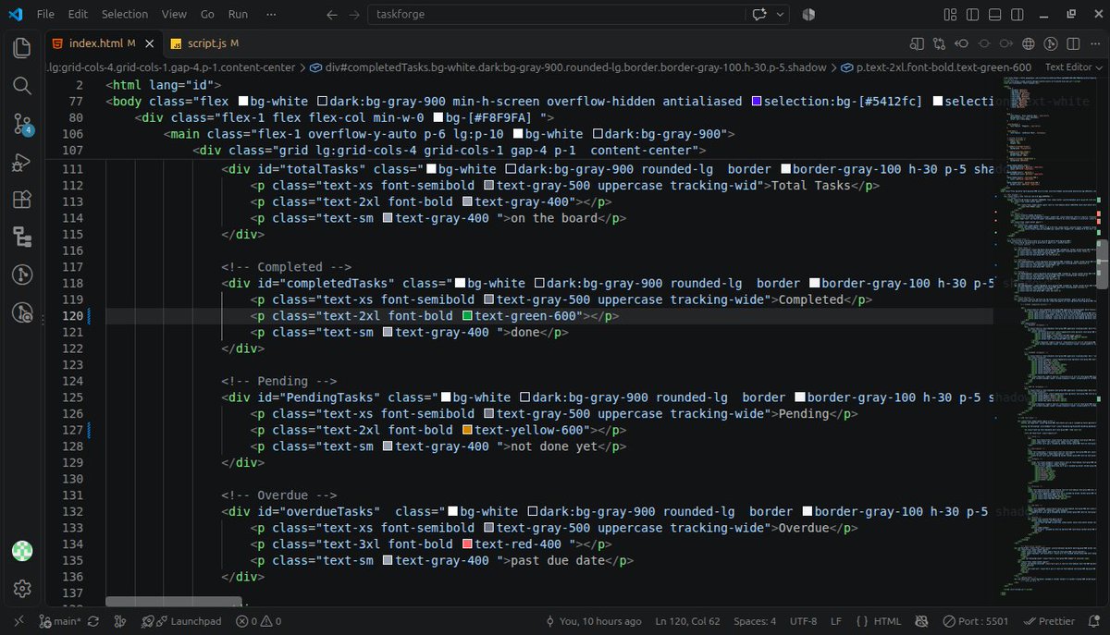Open changes compare icon in editor toolbar
1110x635 pixels.
coord(940,43)
